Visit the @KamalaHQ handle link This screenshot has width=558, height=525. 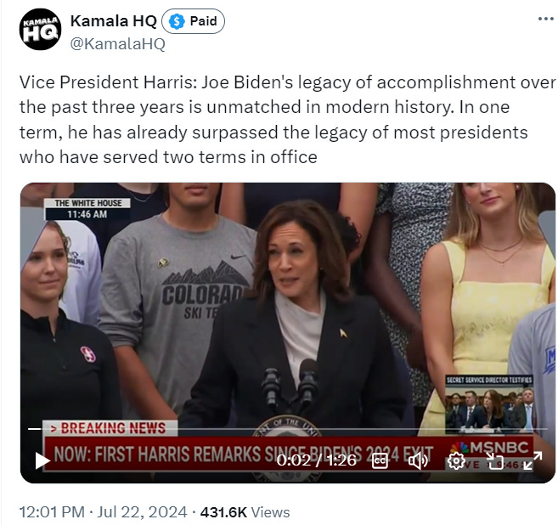[118, 44]
